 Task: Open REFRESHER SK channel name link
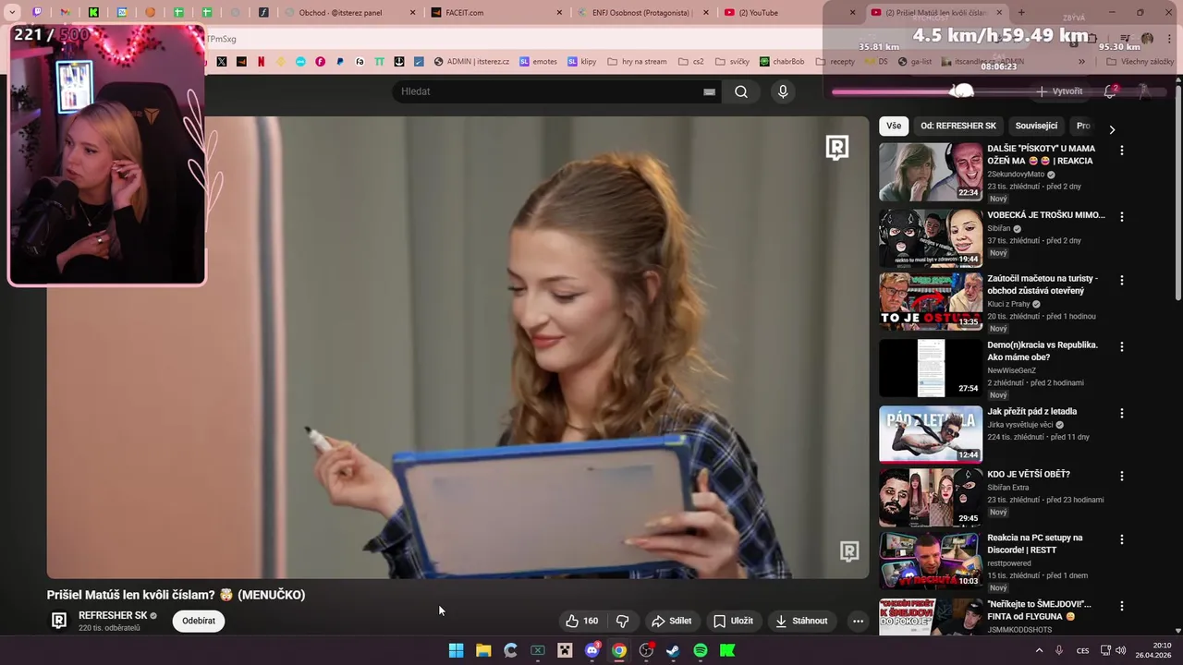tap(113, 615)
